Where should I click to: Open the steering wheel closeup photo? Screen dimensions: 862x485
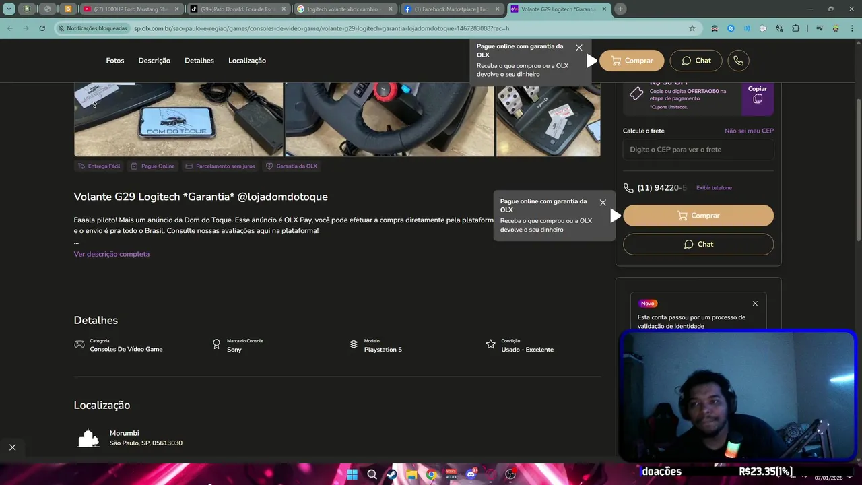(x=389, y=119)
